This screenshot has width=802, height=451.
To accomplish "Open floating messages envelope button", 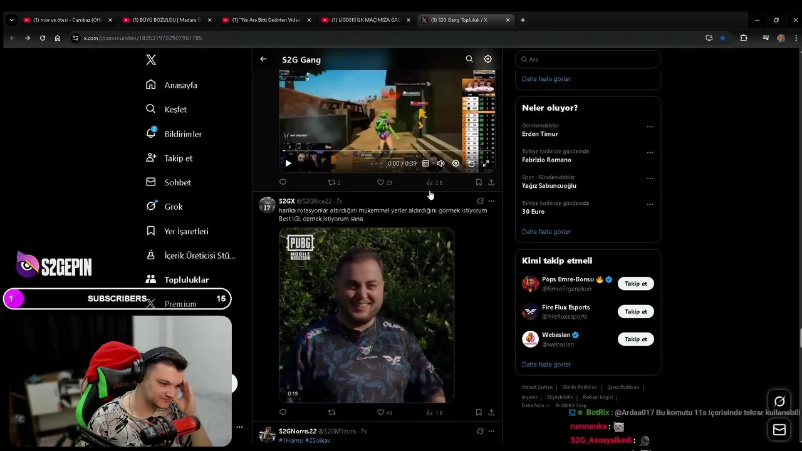I will click(x=779, y=429).
